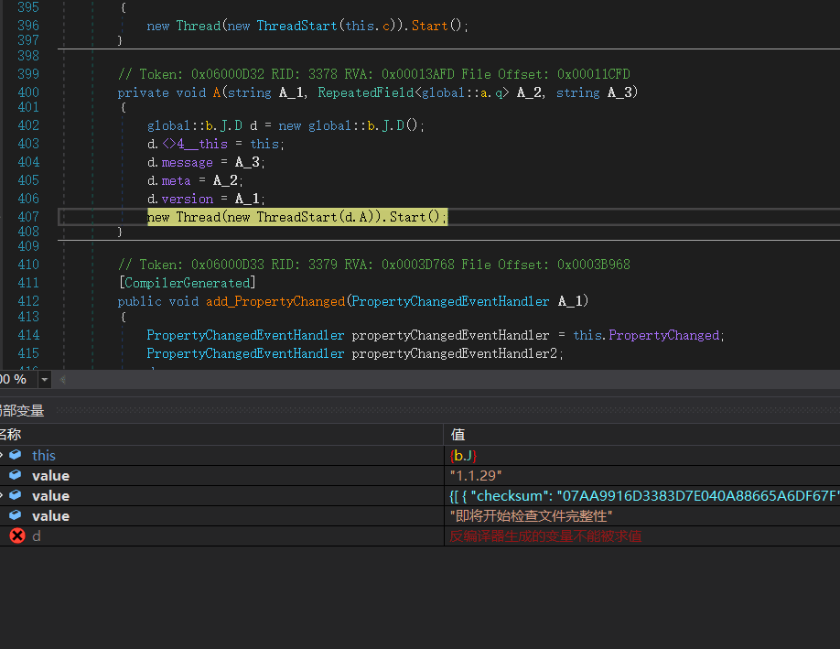Click the message field on line 404

coord(187,162)
